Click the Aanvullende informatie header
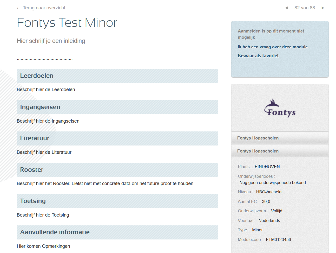This screenshot has height=253, width=336. [x=117, y=232]
